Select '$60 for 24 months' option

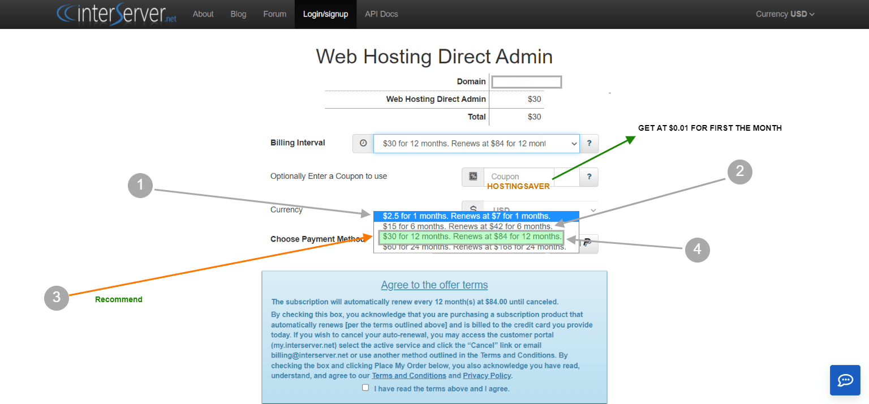pyautogui.click(x=476, y=247)
